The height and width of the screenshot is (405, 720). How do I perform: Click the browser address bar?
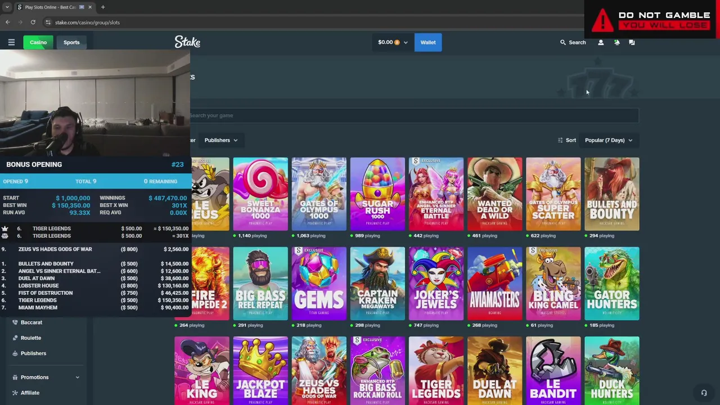(315, 22)
